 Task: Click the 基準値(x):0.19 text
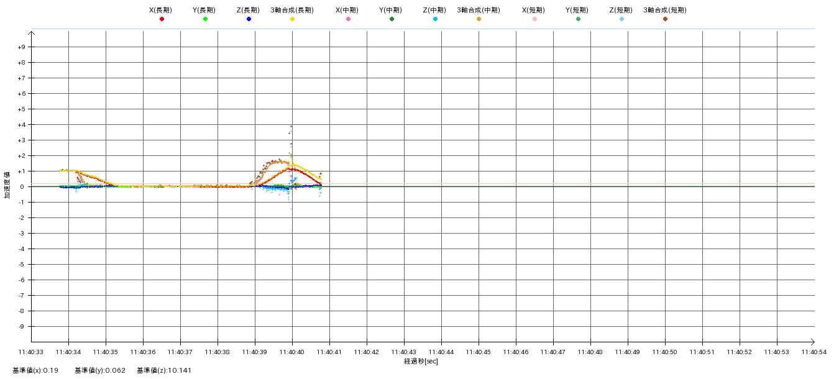click(35, 371)
